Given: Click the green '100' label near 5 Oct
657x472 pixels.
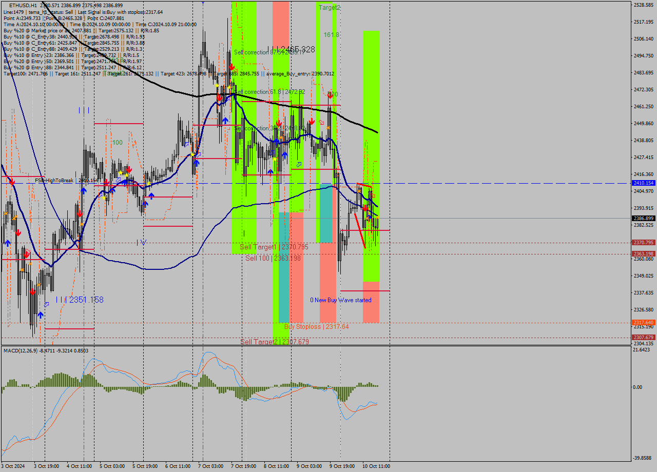Looking at the screenshot, I should [x=118, y=142].
